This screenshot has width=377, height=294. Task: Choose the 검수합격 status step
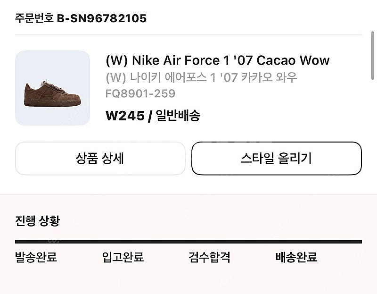209,257
